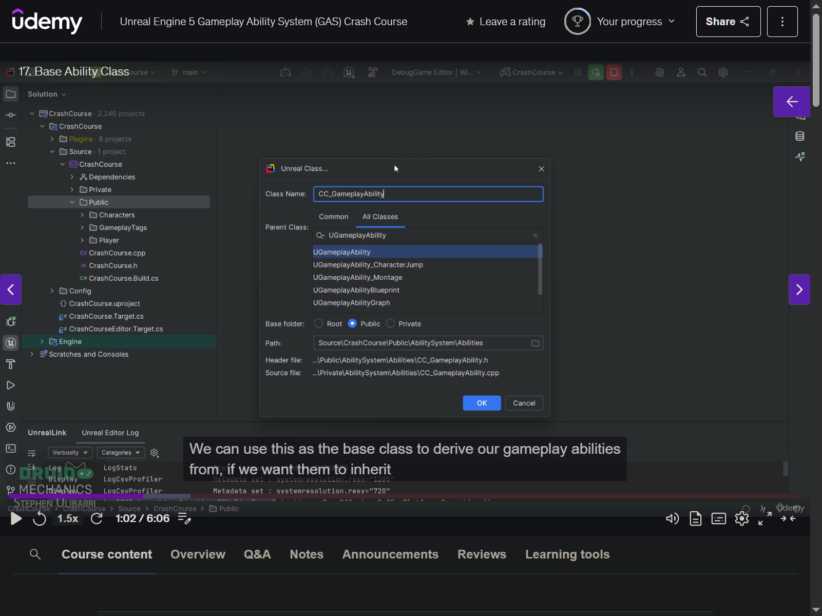Seek on the video progress bar

tap(405, 496)
